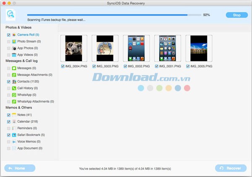Screen dimensions: 252x177
Task: Open the landscape thumbnail IMG_0005.PNG
Action: click(x=199, y=48)
